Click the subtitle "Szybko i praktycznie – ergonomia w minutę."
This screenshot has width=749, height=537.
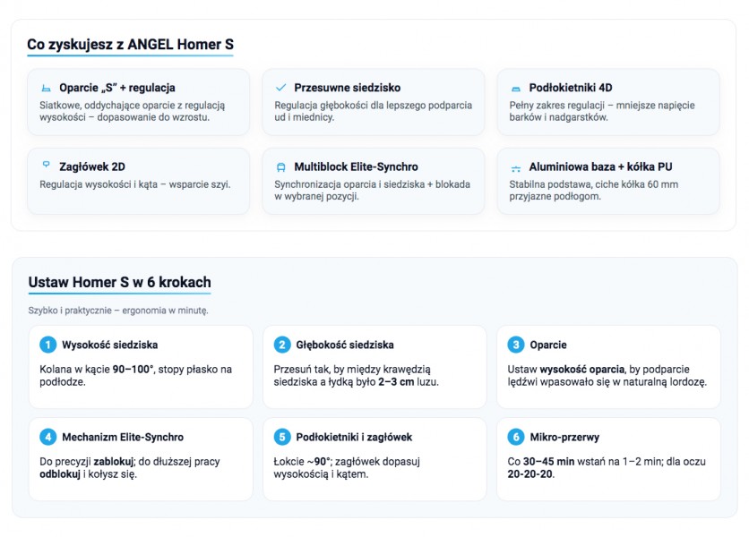click(x=118, y=311)
